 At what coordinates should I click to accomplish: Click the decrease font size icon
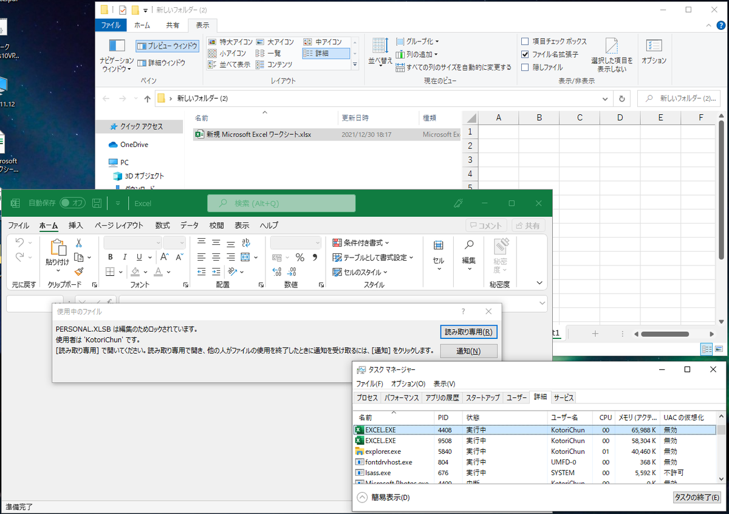coord(179,257)
